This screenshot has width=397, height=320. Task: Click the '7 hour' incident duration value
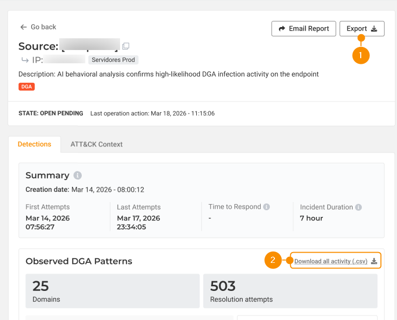(312, 218)
